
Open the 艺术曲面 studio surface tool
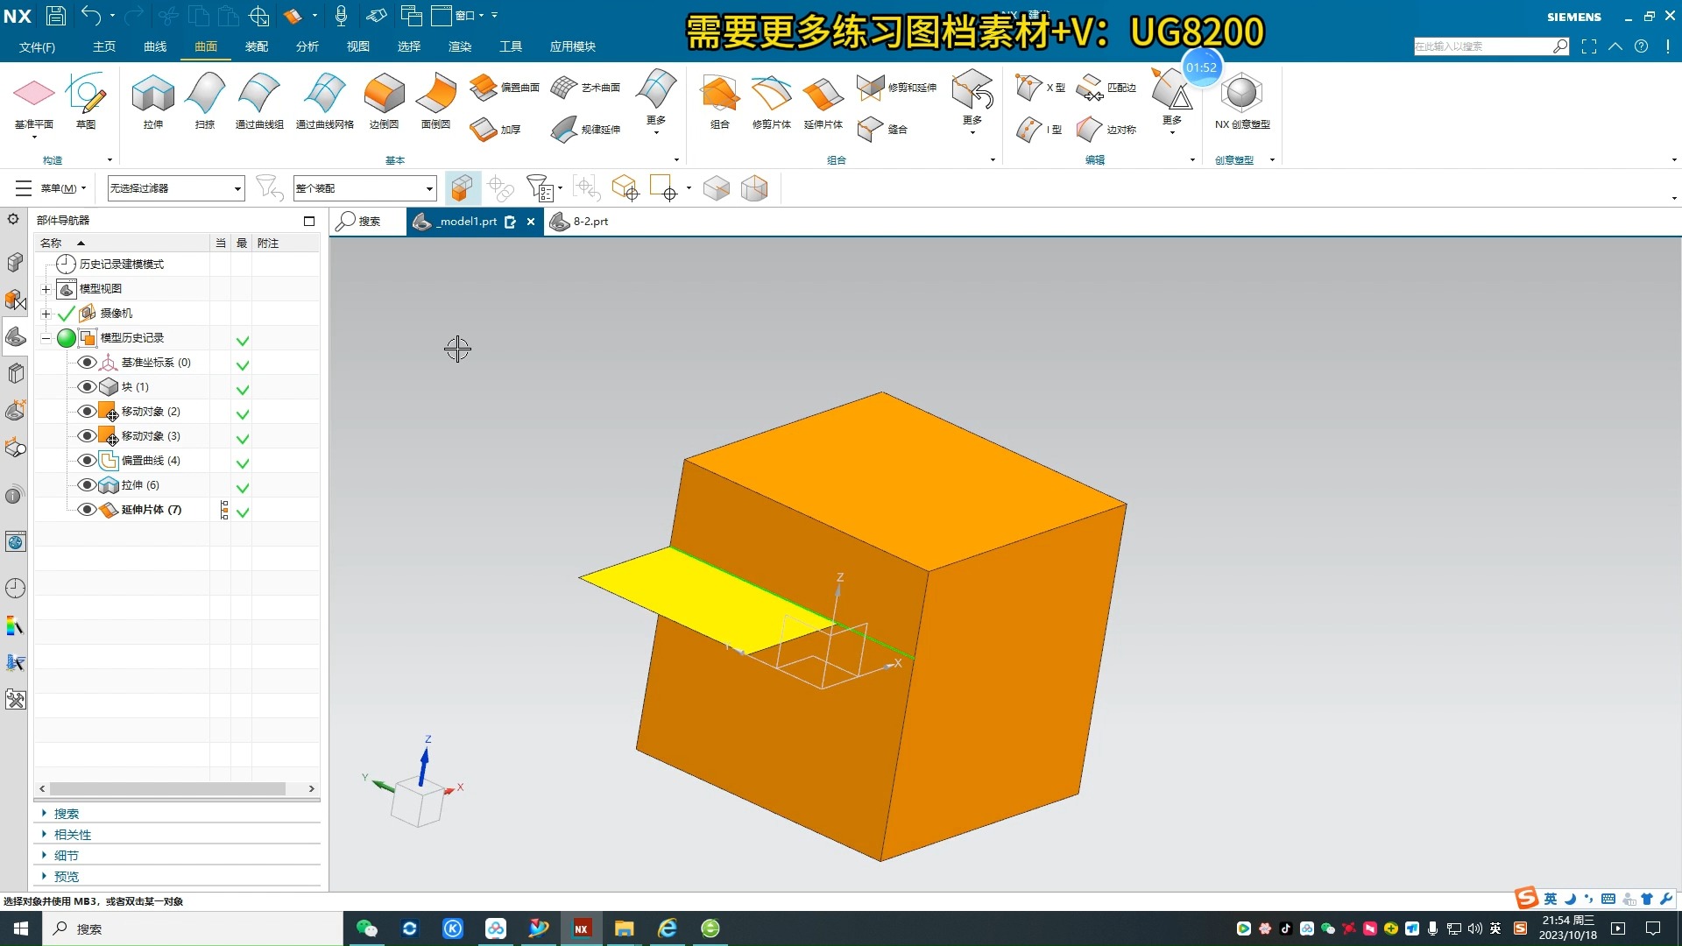pos(585,88)
